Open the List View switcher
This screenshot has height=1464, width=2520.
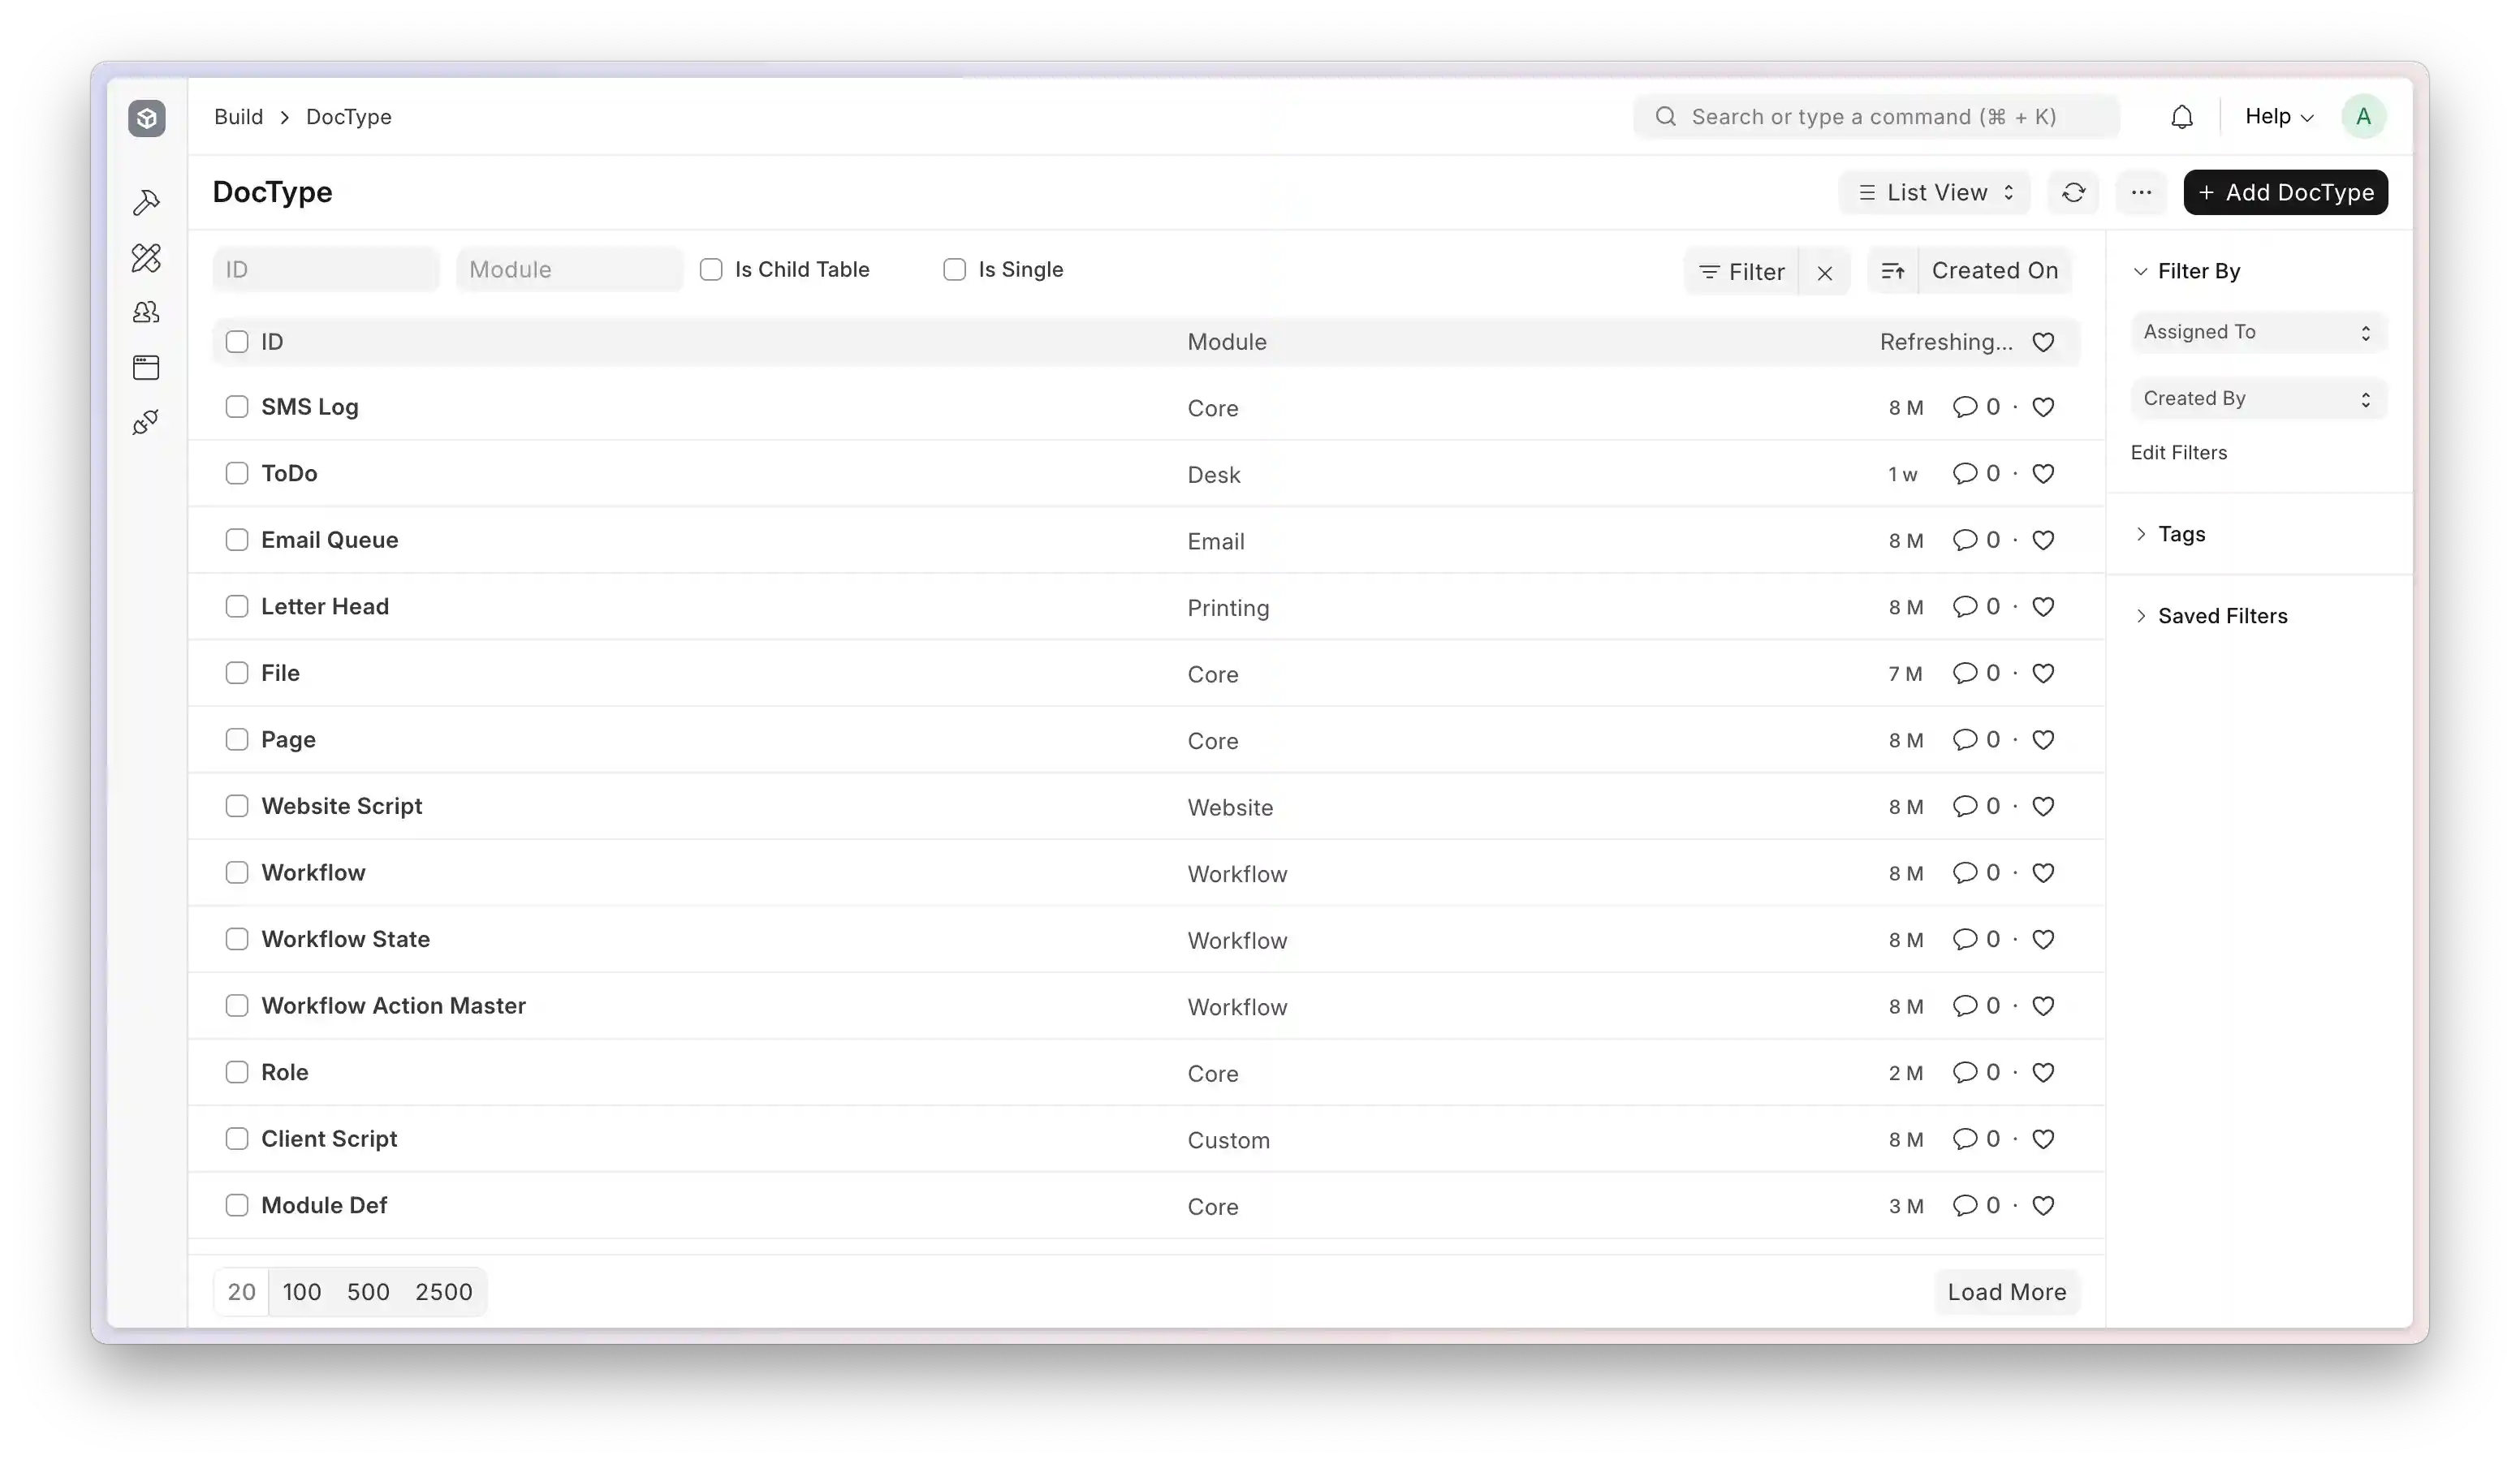pos(1934,192)
